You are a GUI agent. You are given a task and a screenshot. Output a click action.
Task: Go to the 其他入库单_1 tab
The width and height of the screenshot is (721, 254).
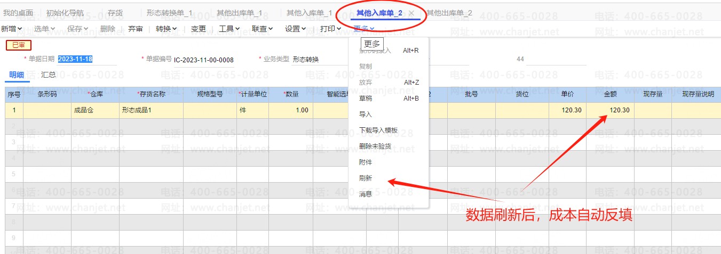click(309, 13)
